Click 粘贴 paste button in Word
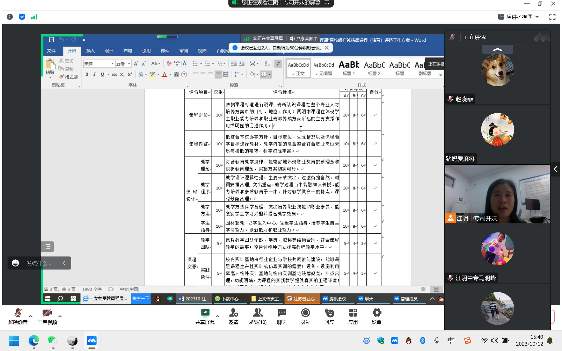The height and width of the screenshot is (351, 562). [50, 67]
